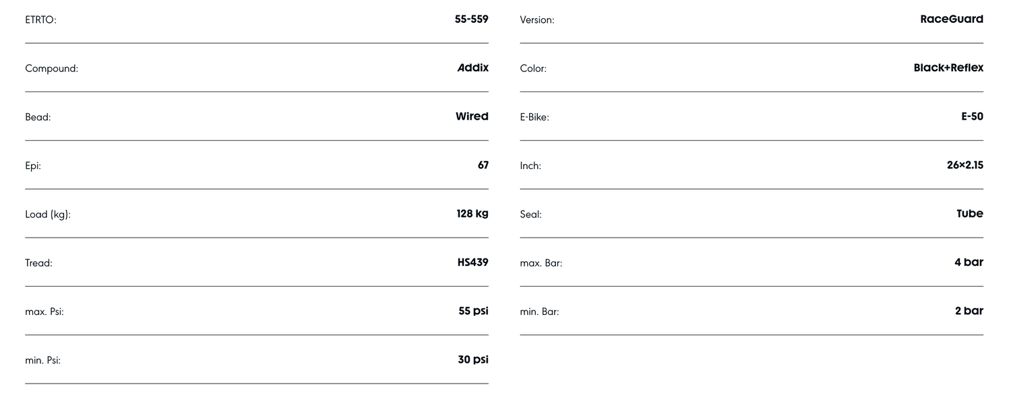Viewport: 1011px width, 393px height.
Task: Click the Version: row label
Action: 537,20
